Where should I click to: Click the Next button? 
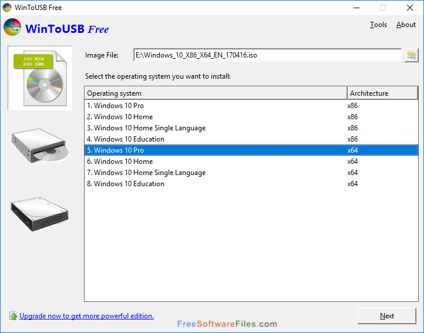[386, 316]
